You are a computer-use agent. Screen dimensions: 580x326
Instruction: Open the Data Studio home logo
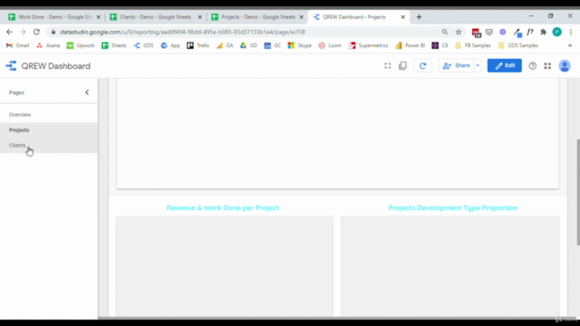(11, 66)
